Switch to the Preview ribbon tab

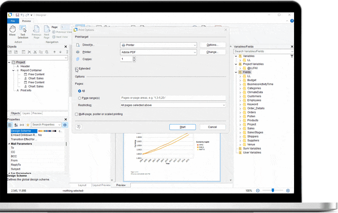pos(26,21)
